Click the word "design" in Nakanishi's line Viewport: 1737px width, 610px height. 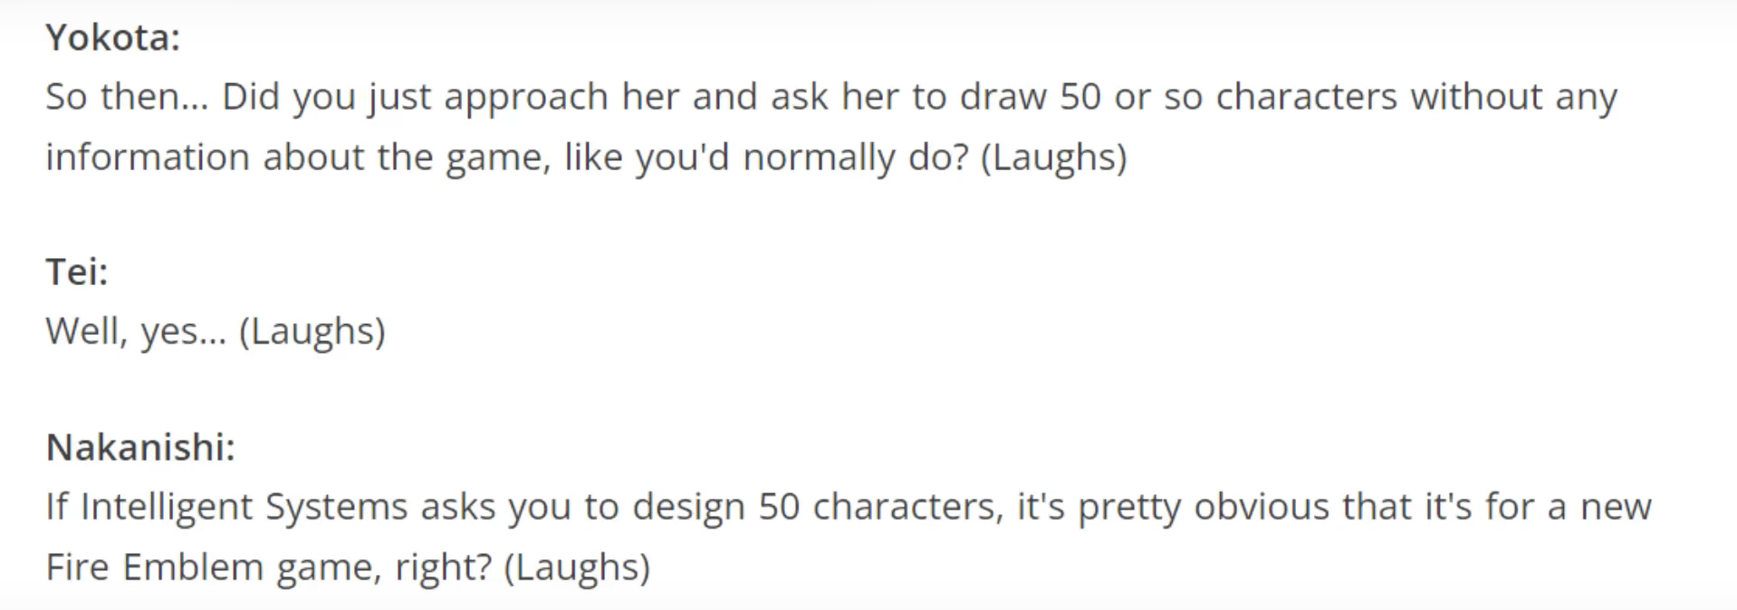688,509
